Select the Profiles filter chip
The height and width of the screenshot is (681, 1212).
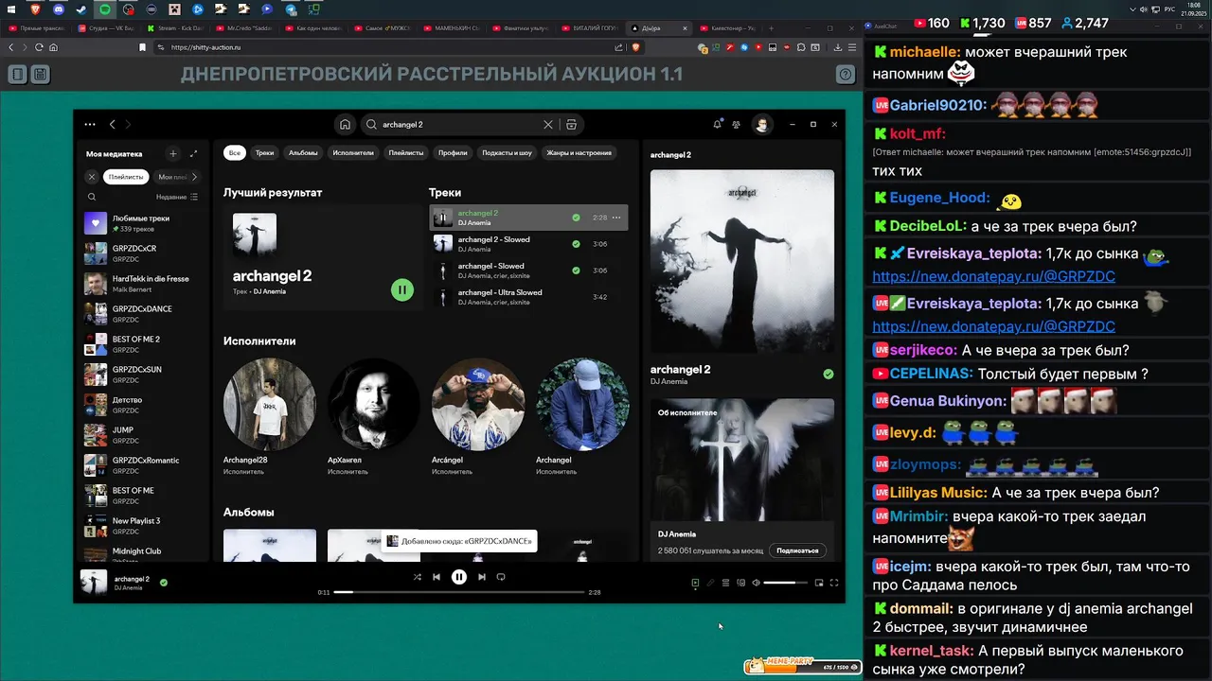point(453,152)
